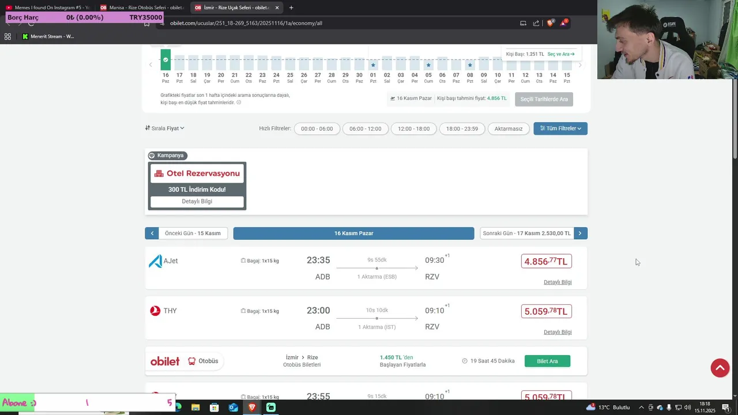Click the share icon in address bar

point(536,23)
